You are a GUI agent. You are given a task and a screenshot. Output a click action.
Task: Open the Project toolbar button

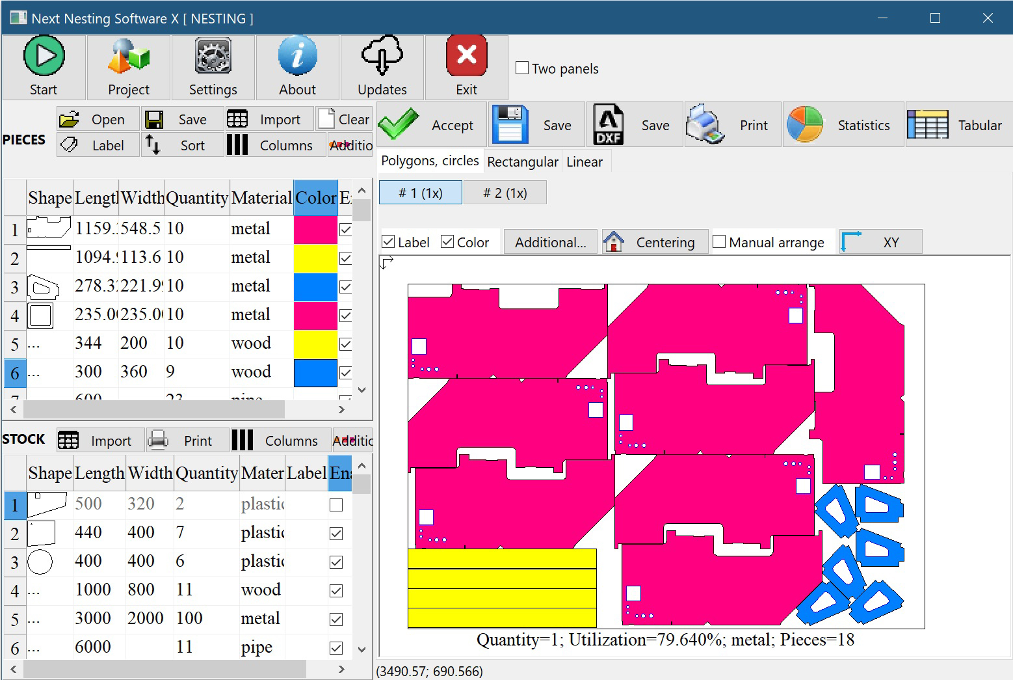128,67
